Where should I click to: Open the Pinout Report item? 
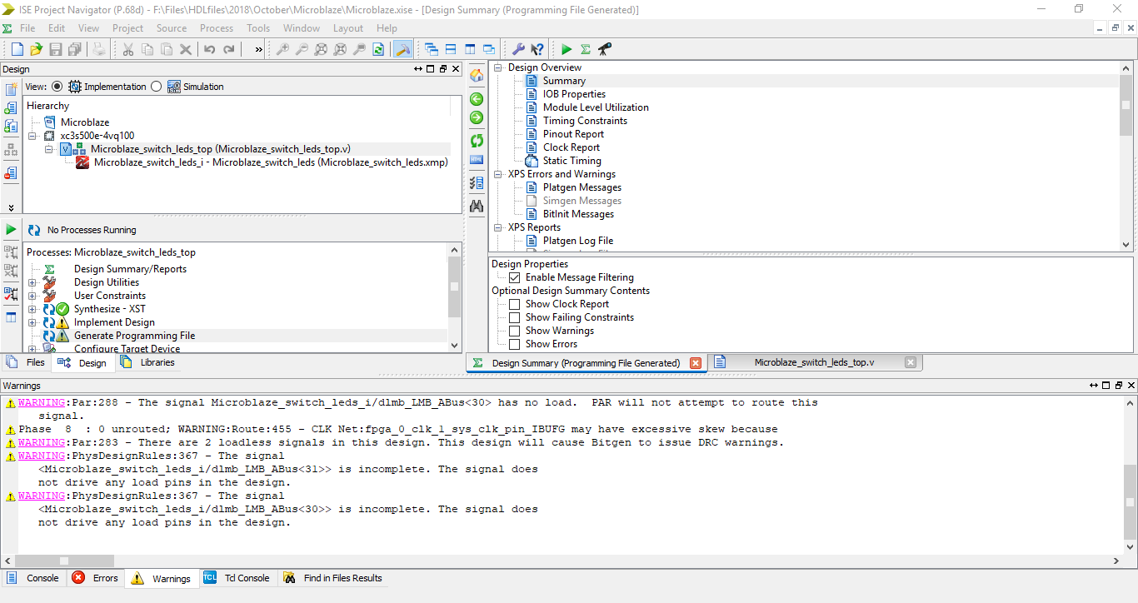click(573, 134)
